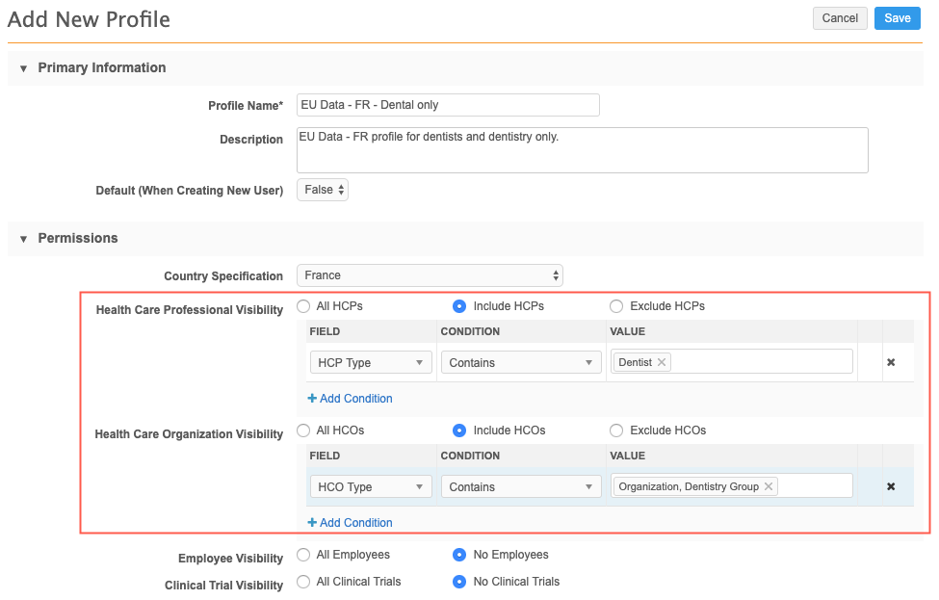The image size is (939, 600).
Task: Delete the HCO Type condition row
Action: [891, 487]
